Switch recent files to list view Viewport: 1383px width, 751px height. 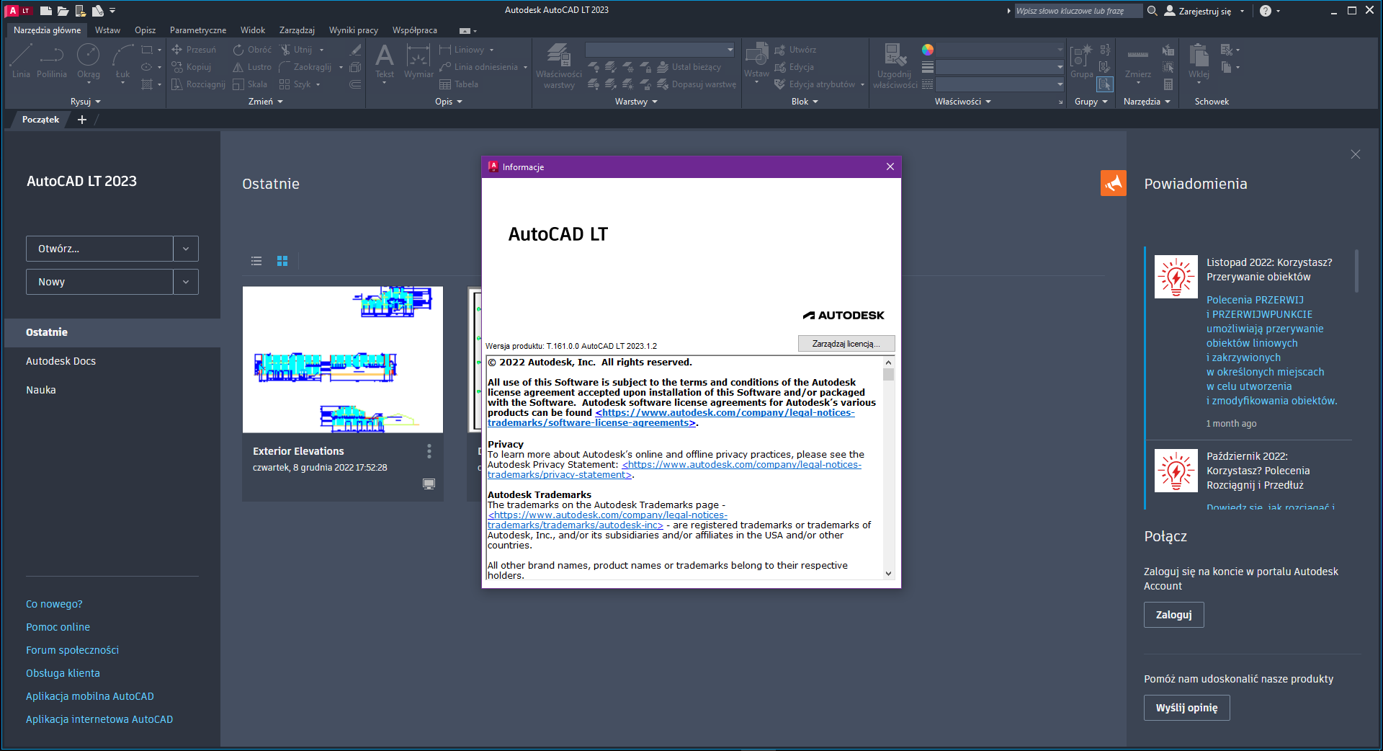click(256, 261)
